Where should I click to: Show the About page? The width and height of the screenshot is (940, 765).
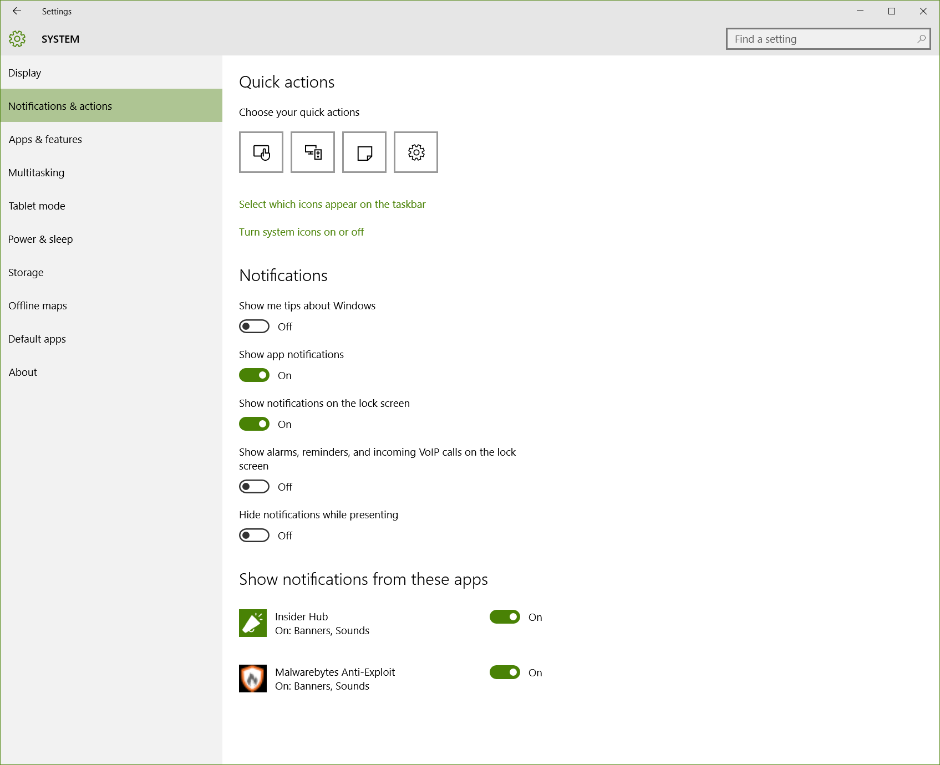coord(111,372)
